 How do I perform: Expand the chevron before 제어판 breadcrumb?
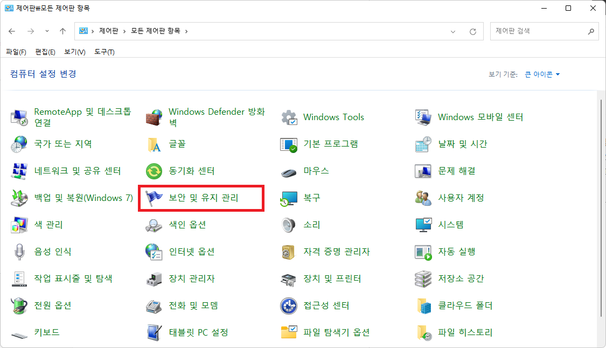[x=93, y=31]
